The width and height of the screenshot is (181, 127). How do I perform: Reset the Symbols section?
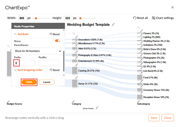55,34
